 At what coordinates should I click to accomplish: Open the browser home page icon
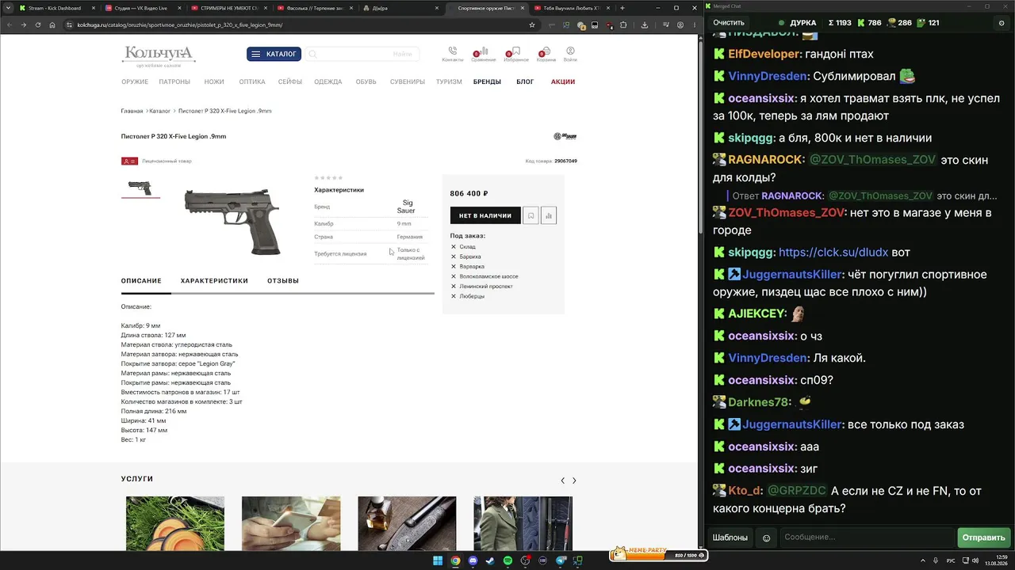[52, 25]
